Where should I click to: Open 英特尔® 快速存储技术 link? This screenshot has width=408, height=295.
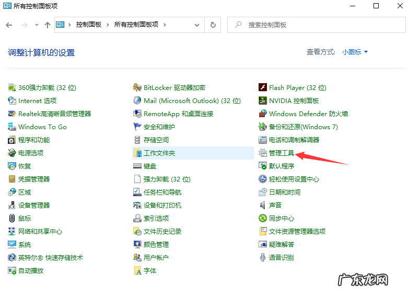pos(51,257)
